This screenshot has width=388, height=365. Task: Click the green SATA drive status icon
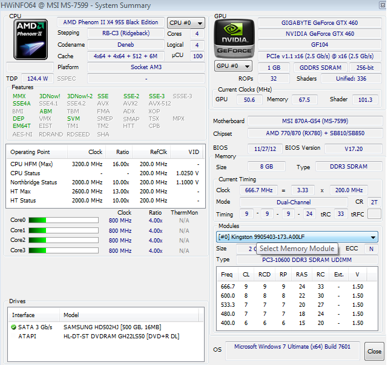coord(13,327)
